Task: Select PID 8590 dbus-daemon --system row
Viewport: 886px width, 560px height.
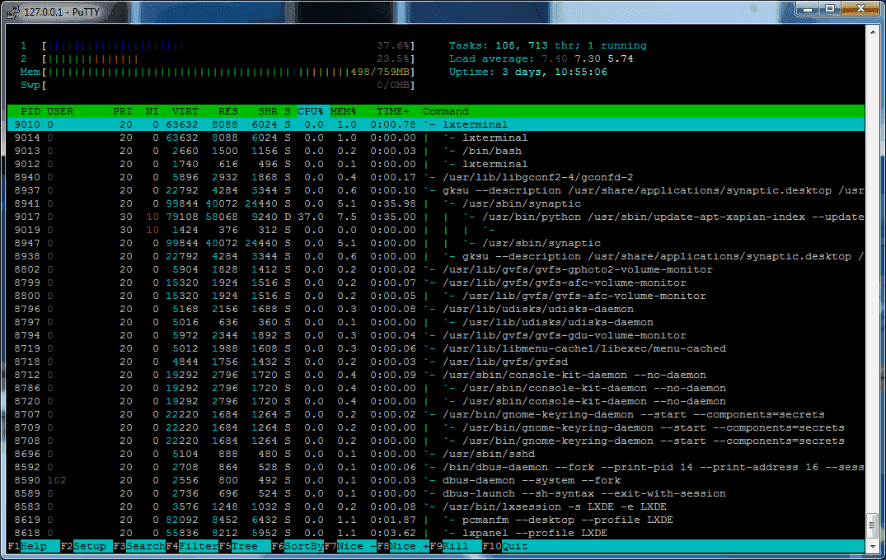Action: tap(436, 480)
